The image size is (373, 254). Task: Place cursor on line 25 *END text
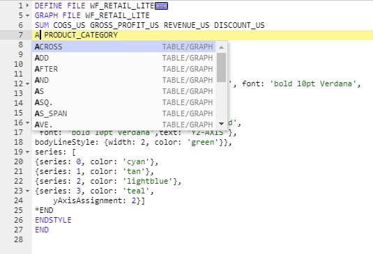tap(44, 210)
